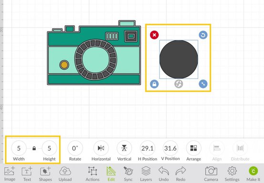Open the Rotate angle field
Image resolution: width=264 pixels, height=183 pixels.
click(75, 148)
